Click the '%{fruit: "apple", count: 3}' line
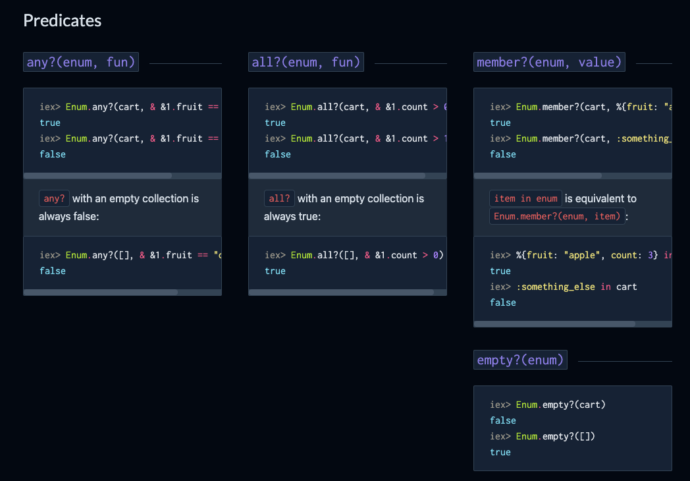Image resolution: width=690 pixels, height=481 pixels. 581,255
